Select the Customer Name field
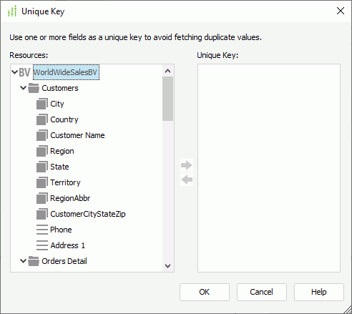 [77, 135]
